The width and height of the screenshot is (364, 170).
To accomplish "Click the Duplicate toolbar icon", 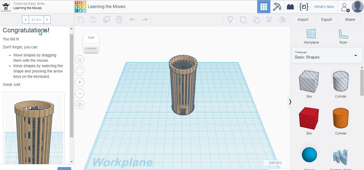I will click(x=106, y=20).
